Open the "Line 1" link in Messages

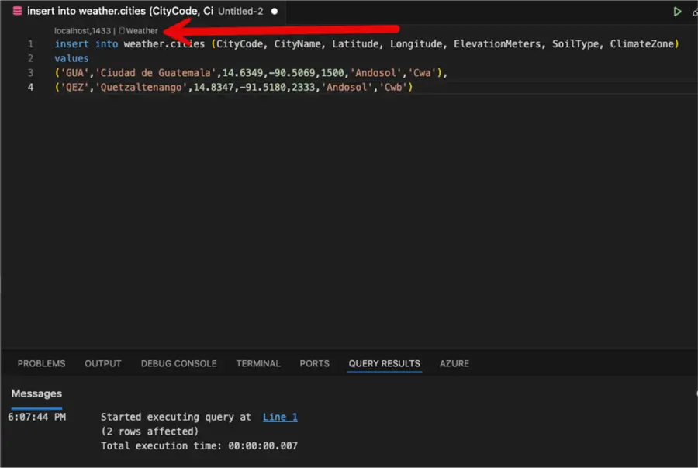[280, 417]
